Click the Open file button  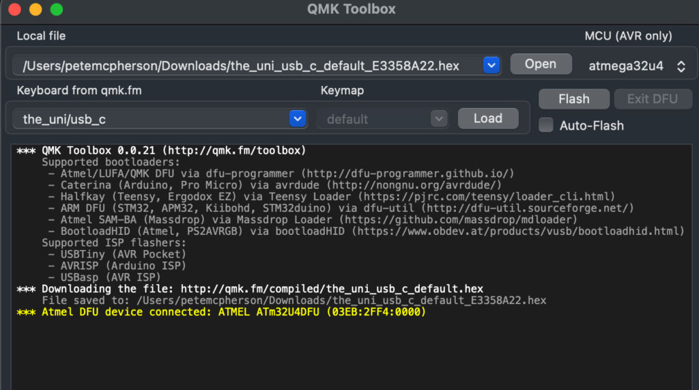pos(541,64)
